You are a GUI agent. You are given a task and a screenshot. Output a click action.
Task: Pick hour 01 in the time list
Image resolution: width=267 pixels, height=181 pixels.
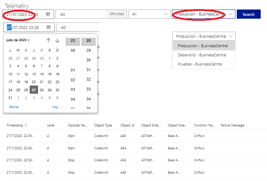tap(73, 70)
